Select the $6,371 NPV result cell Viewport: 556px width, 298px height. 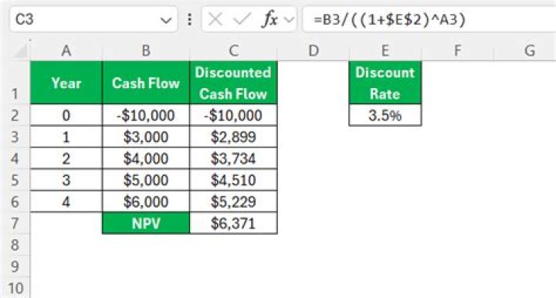[x=233, y=223]
